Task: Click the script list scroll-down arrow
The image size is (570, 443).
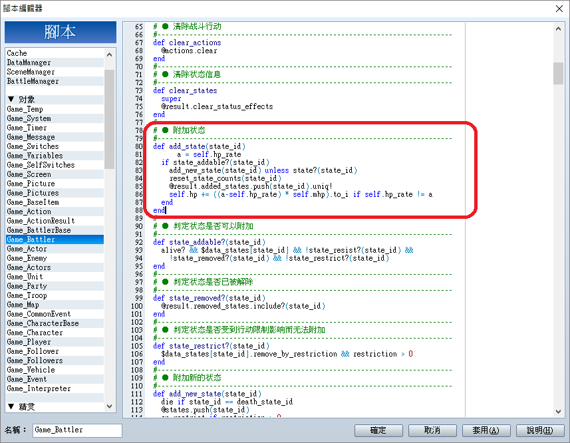Action: [110, 406]
